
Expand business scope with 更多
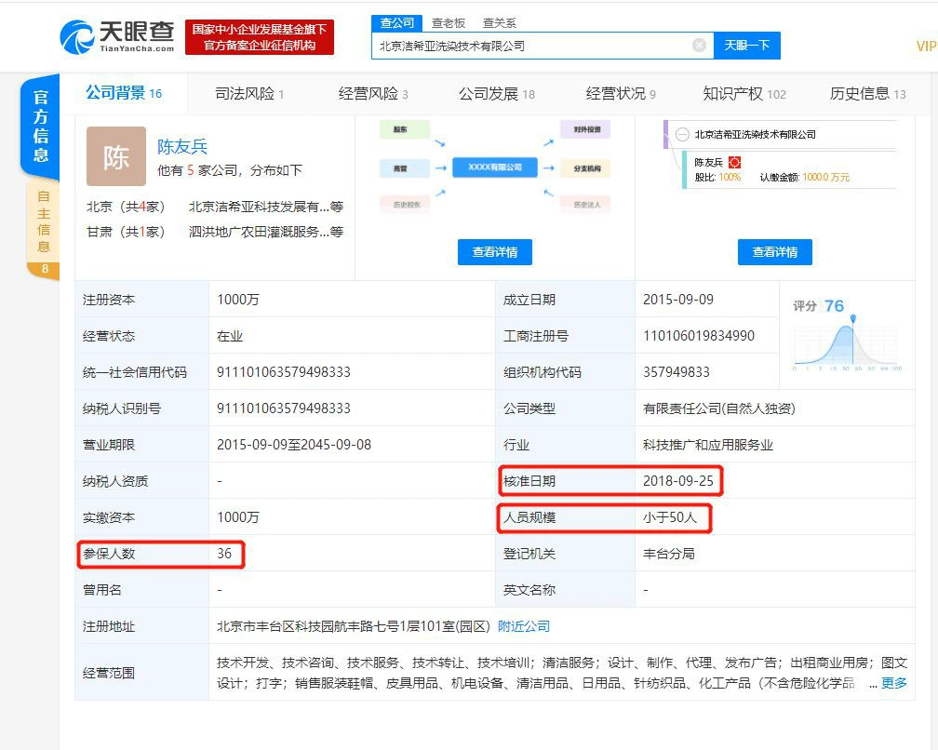(x=893, y=683)
